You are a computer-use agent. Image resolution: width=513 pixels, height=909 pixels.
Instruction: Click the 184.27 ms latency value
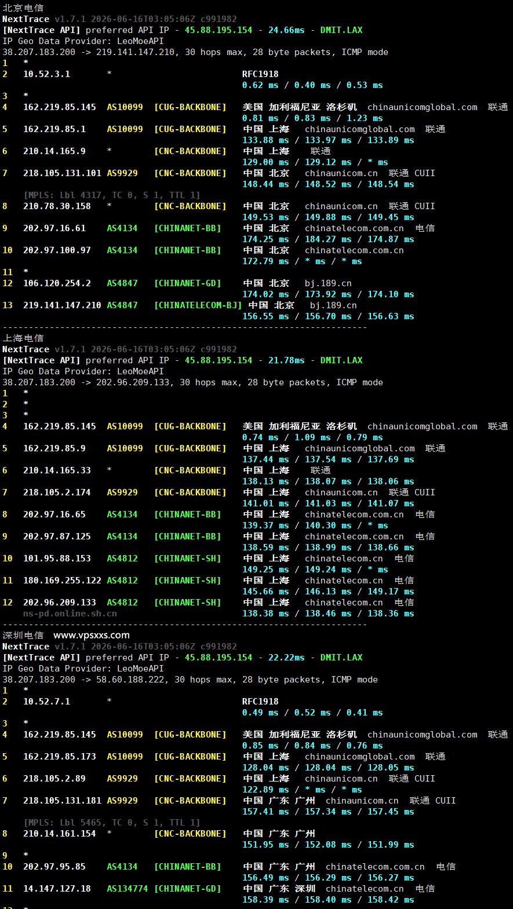click(x=328, y=239)
